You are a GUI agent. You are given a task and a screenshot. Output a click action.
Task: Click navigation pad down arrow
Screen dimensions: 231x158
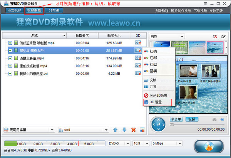tap(159, 129)
